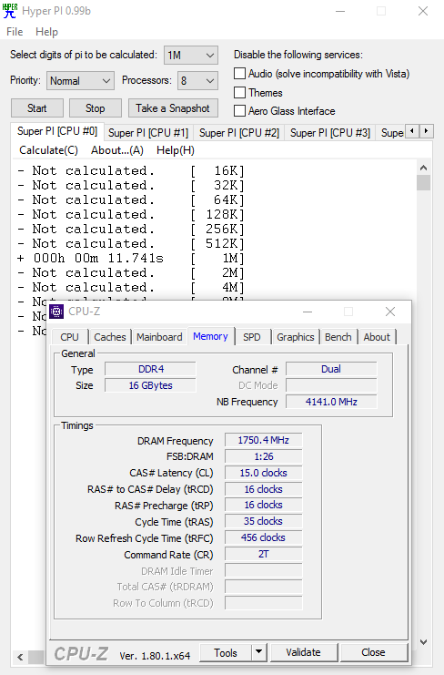
Task: Toggle the Aero Glass Interface checkbox
Action: pos(240,111)
